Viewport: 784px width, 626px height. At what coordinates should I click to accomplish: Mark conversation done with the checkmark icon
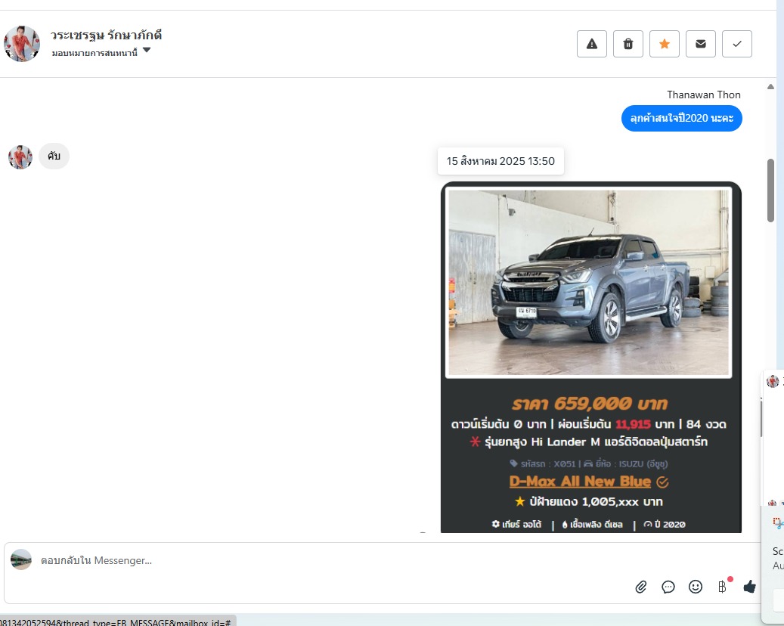tap(737, 44)
